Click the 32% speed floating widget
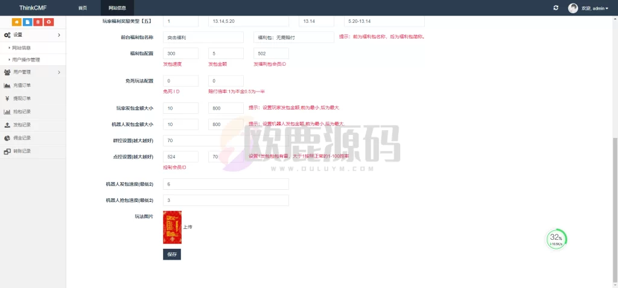The width and height of the screenshot is (618, 288). coord(556,239)
